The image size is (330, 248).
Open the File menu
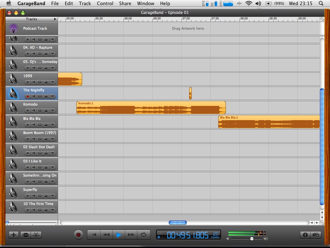point(55,3)
